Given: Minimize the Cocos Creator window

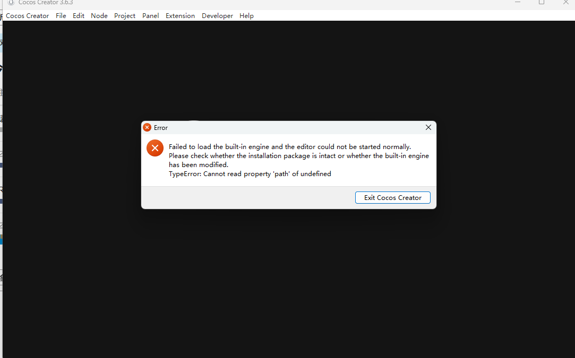Looking at the screenshot, I should (x=518, y=2).
